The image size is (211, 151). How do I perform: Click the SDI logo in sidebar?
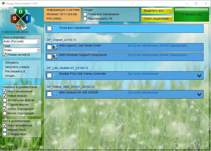click(21, 19)
